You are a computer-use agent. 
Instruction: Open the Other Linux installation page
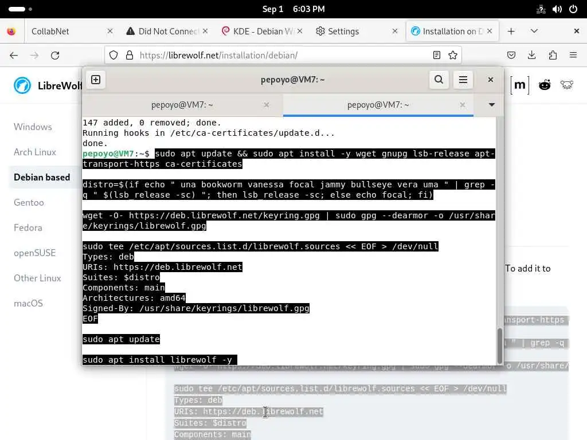37,278
